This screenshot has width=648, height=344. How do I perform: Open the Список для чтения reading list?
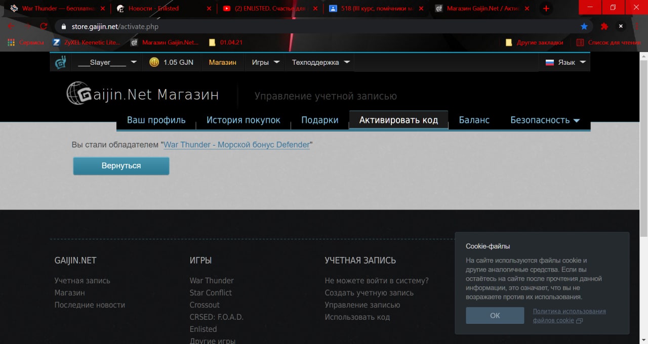[609, 42]
